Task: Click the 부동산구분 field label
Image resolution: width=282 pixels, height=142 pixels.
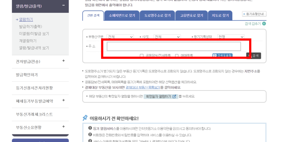Action: pyautogui.click(x=96, y=37)
